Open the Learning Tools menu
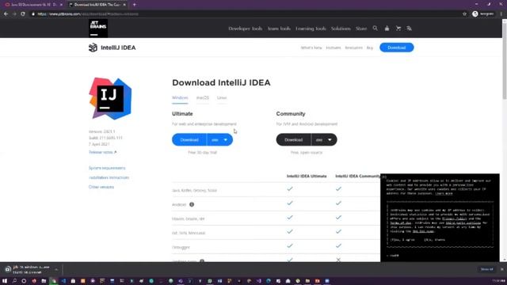Viewport: 507px width, 285px height. tap(311, 28)
